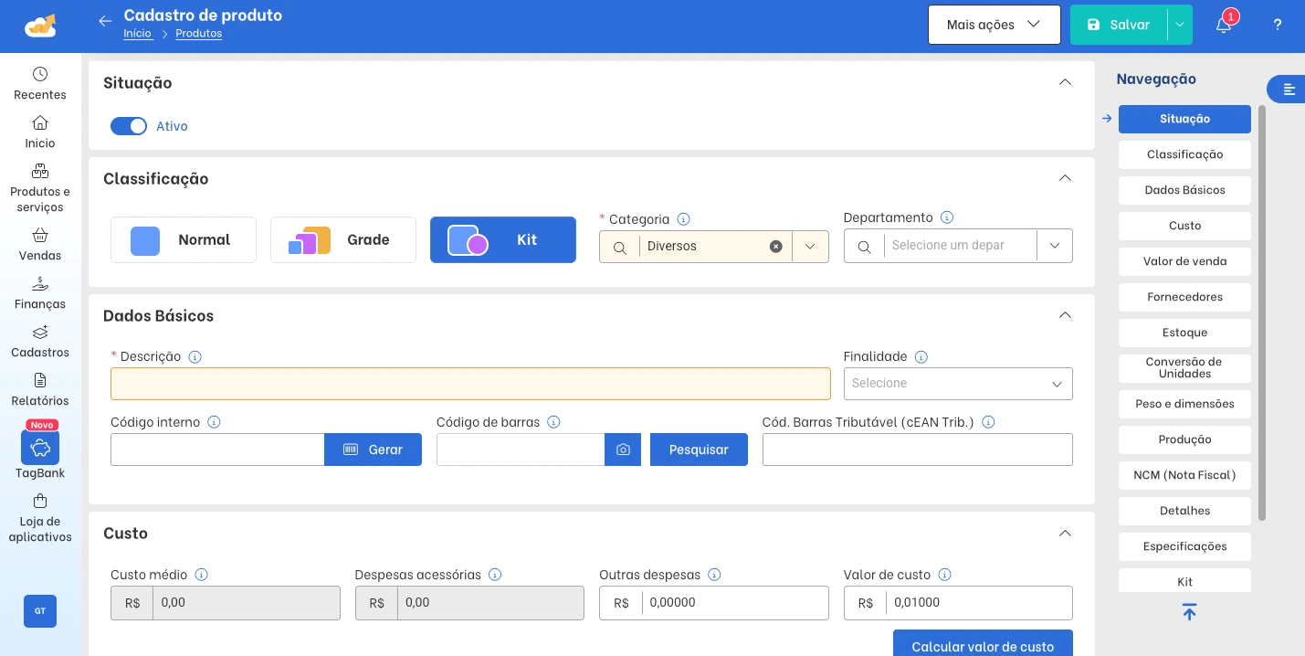Toggle the navigation panel icon button
Viewport: 1305px width, 656px height.
[1289, 89]
